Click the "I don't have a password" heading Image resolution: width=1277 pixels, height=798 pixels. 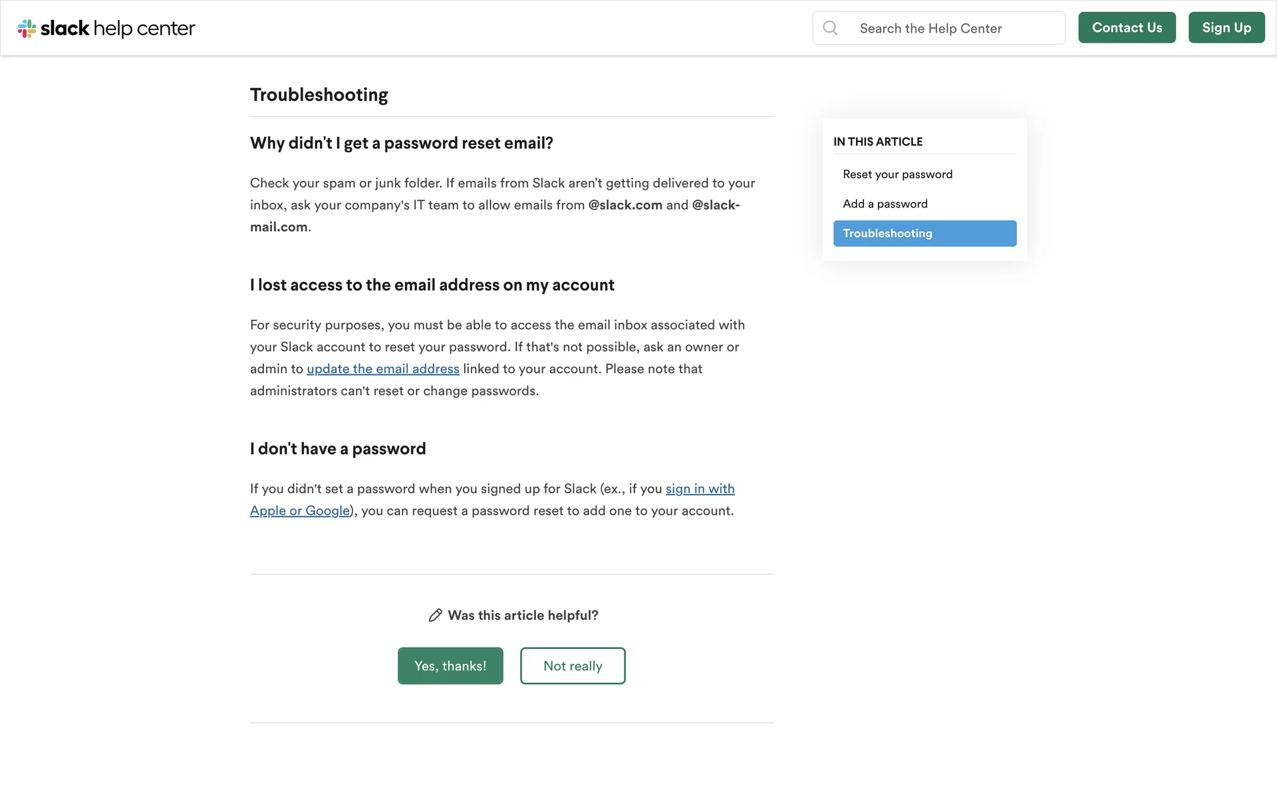(x=338, y=449)
